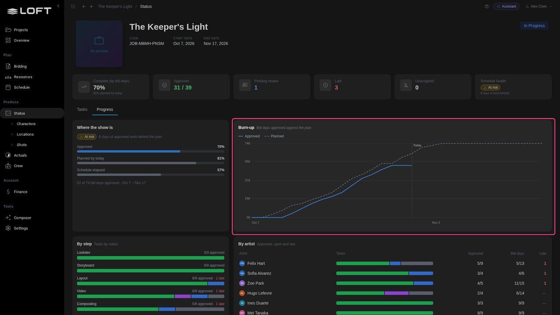Open the Assistant button
This screenshot has width=560, height=315.
(506, 7)
